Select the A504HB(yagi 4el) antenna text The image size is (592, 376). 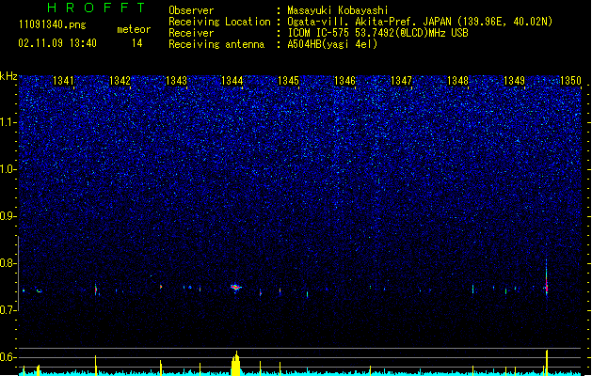(332, 44)
